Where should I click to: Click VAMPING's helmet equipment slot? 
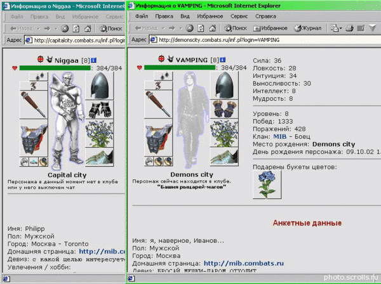224,86
